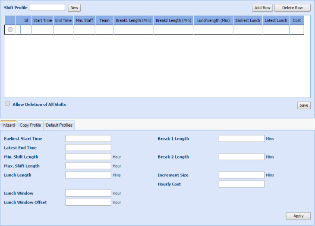Click the Max. Shift Length field
Viewport: 315px width, 226px height.
88,166
